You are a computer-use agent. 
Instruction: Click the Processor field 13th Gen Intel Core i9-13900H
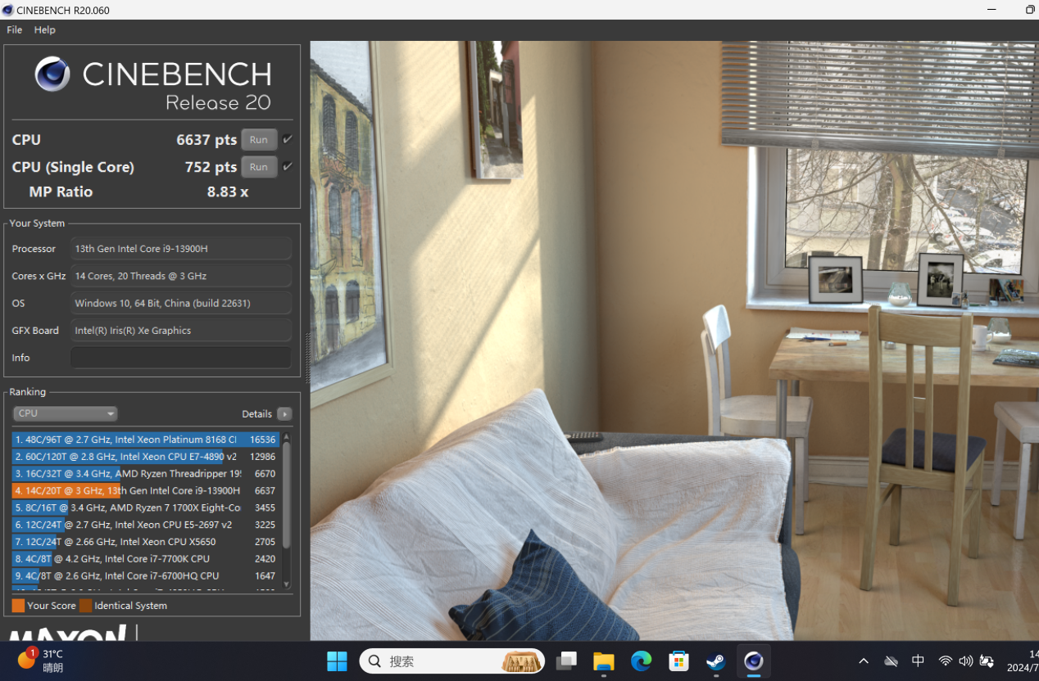pos(181,249)
